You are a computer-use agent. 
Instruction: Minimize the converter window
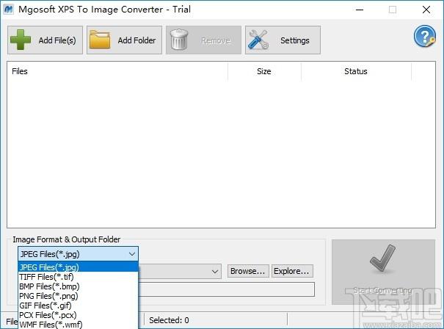click(x=360, y=10)
